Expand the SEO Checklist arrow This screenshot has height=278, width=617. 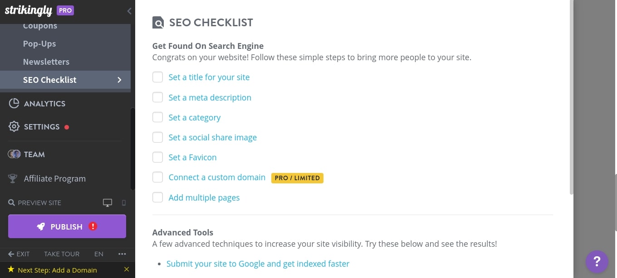pos(119,80)
